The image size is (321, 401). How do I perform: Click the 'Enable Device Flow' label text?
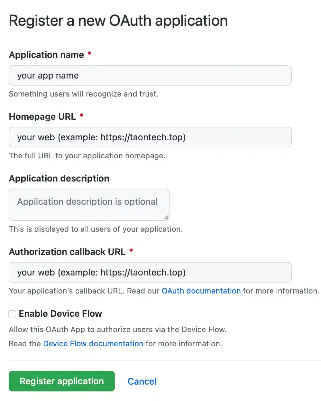tap(60, 313)
